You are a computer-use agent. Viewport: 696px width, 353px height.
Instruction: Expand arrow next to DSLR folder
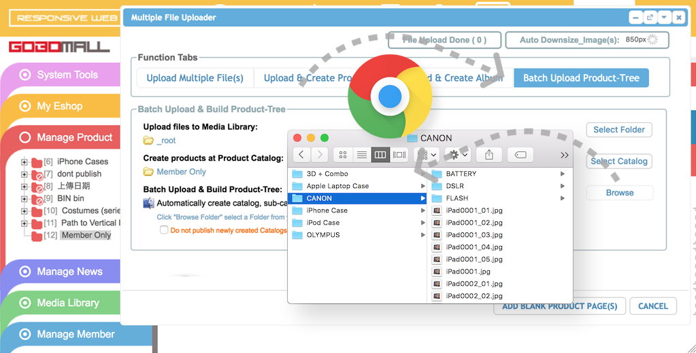pos(563,186)
